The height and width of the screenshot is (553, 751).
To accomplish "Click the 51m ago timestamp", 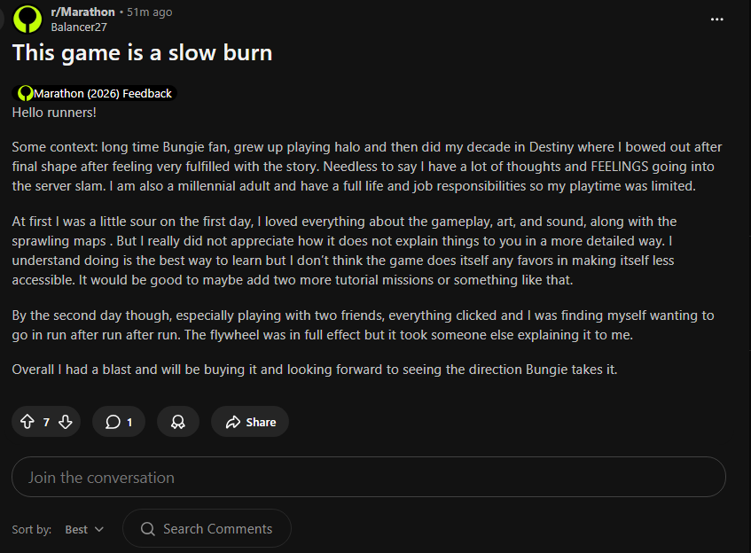I will tap(149, 12).
